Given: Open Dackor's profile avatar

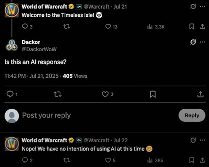Looking at the screenshot, I should (x=12, y=46).
